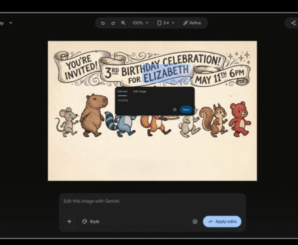Click the capybara in the invitation image
This screenshot has width=298, height=245.
[x=93, y=115]
